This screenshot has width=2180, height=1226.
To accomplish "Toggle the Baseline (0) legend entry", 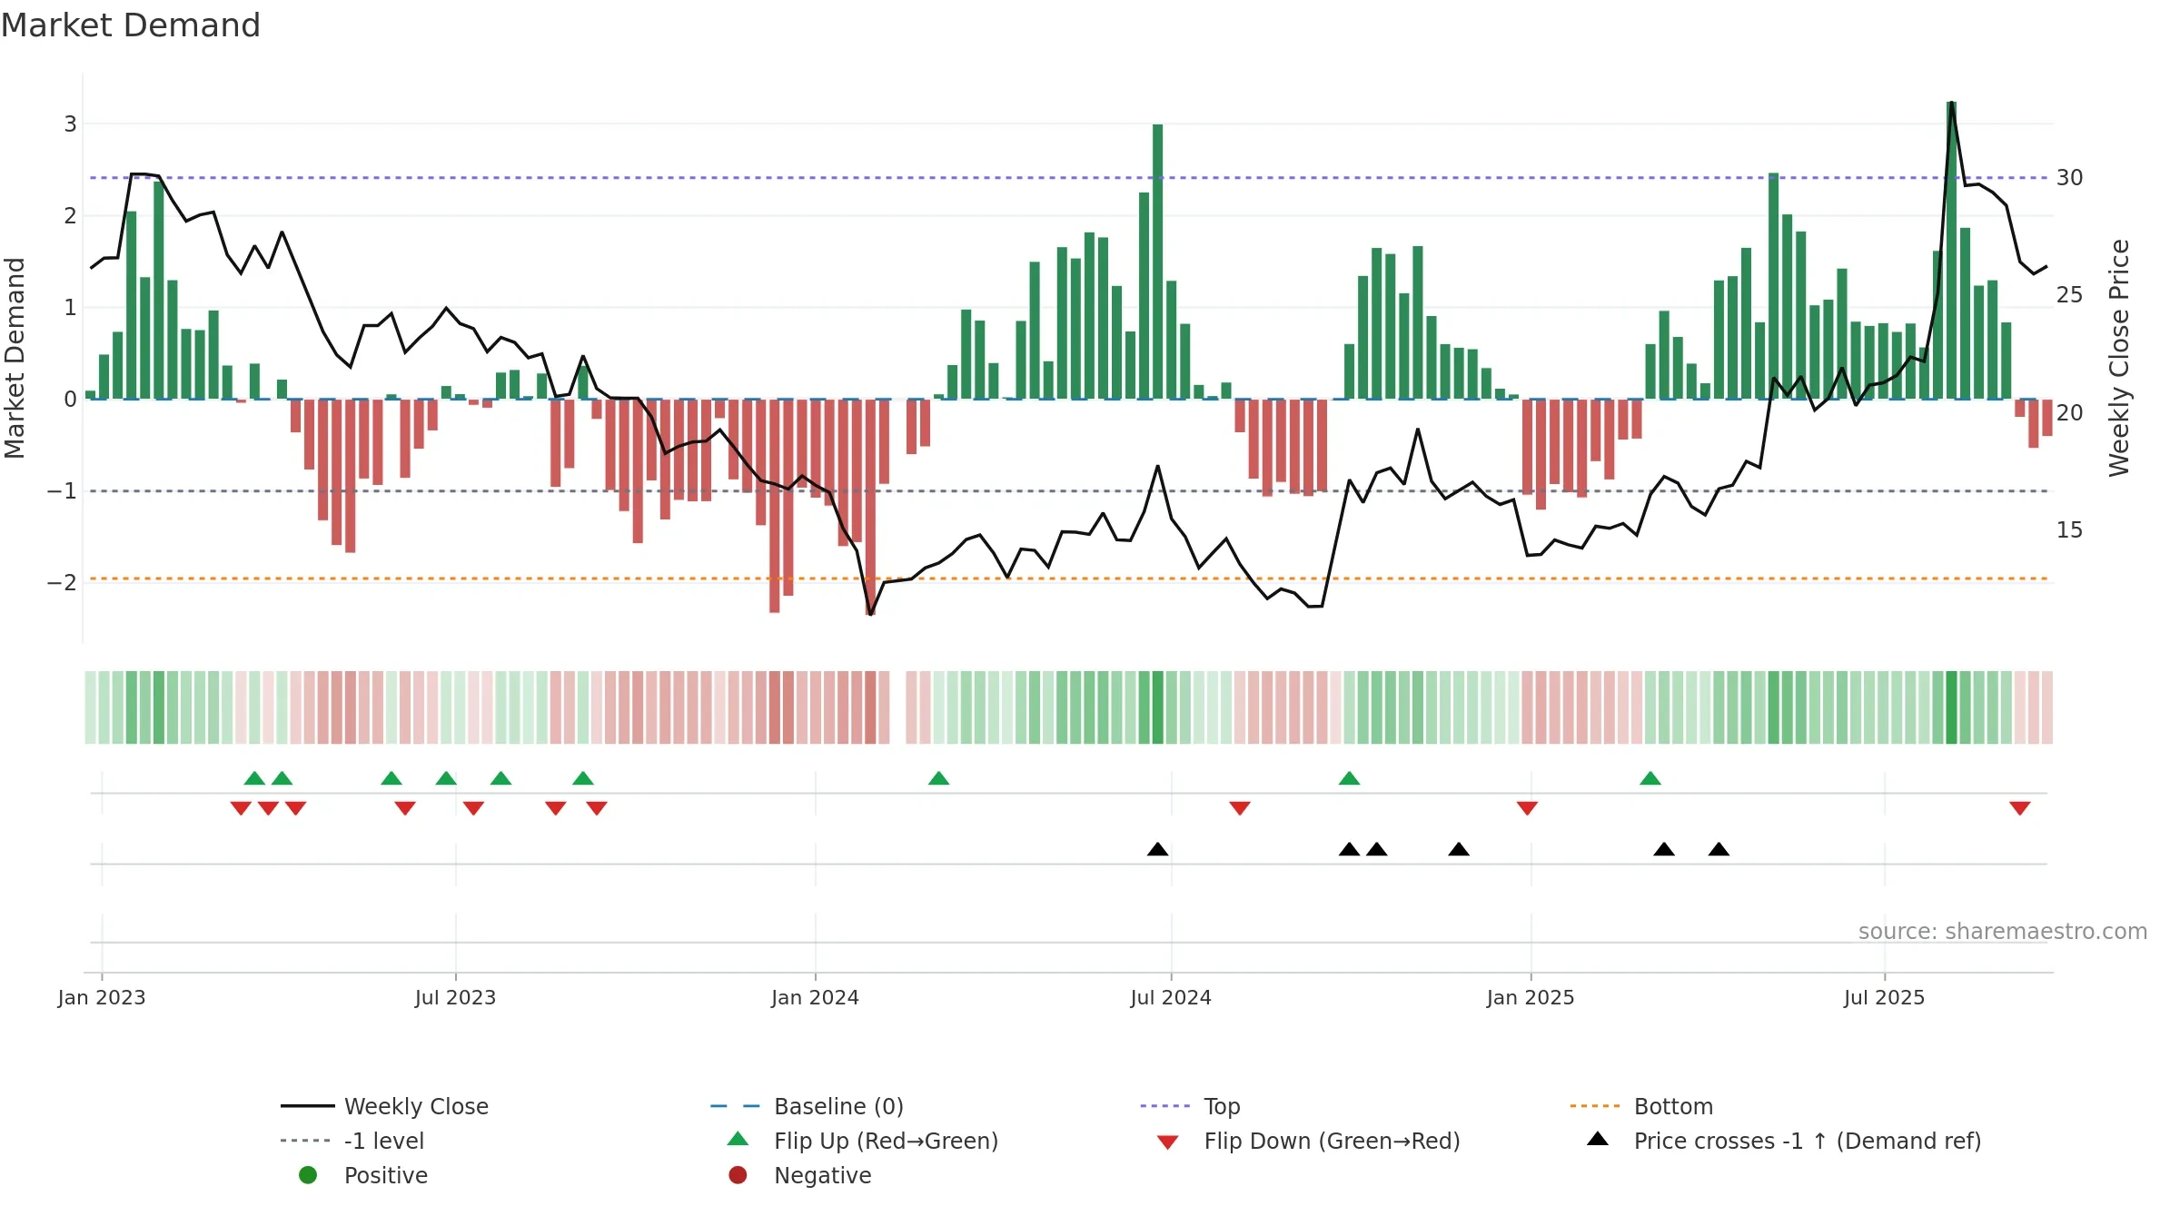I will click(807, 1106).
